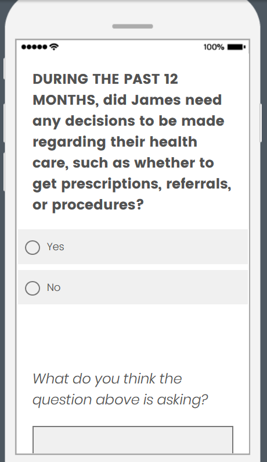
Task: Tap the phone speaker grille
Action: point(132,27)
